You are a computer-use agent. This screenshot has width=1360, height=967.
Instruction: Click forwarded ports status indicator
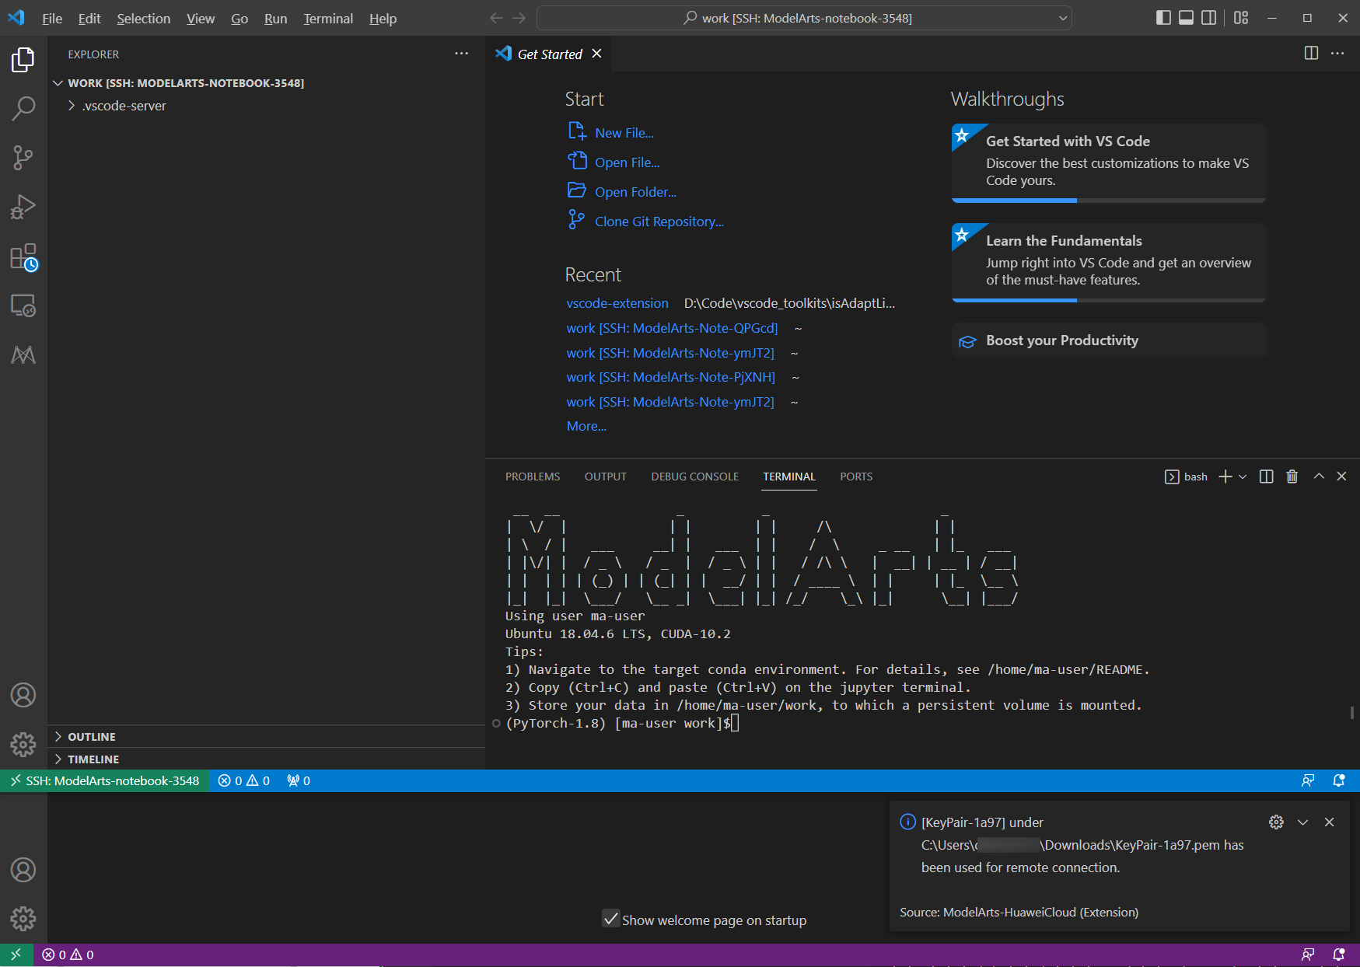[299, 780]
